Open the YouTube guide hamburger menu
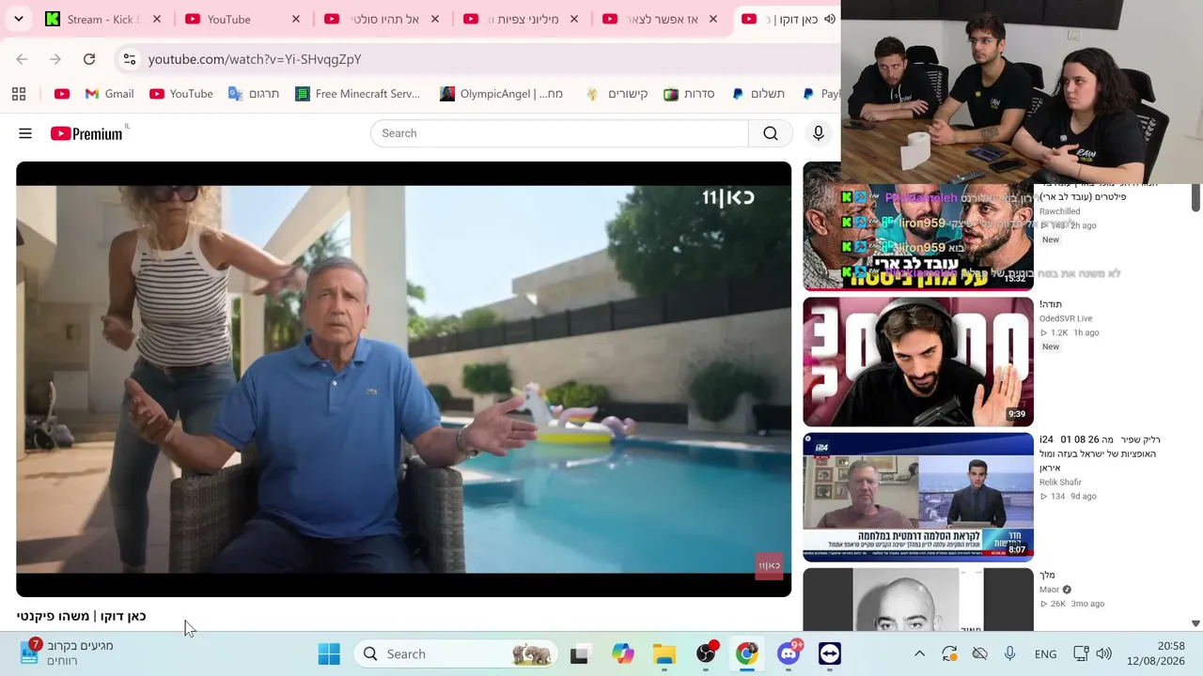 [x=25, y=133]
